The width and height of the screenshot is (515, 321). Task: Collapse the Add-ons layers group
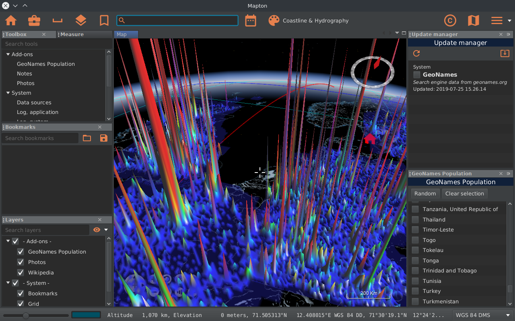click(8, 241)
